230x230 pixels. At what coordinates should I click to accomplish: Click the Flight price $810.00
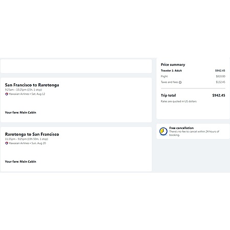[x=220, y=76]
